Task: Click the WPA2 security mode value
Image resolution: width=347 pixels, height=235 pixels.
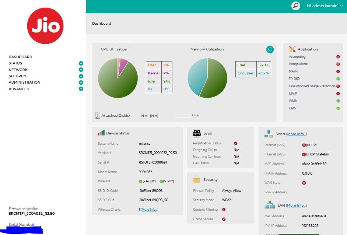Action: coord(227,200)
